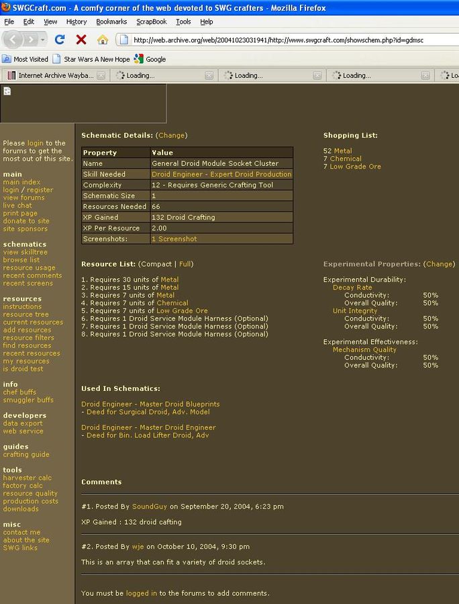459x604 pixels.
Task: Go to the Home page icon
Action: [x=102, y=40]
